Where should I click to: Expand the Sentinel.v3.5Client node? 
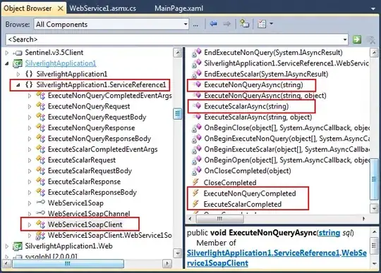pos(7,53)
